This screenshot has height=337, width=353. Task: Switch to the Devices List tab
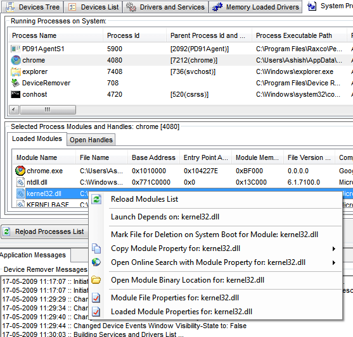coord(93,7)
